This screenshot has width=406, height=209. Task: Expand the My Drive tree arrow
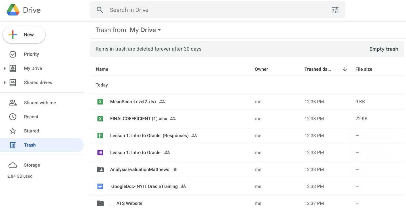tap(5, 68)
